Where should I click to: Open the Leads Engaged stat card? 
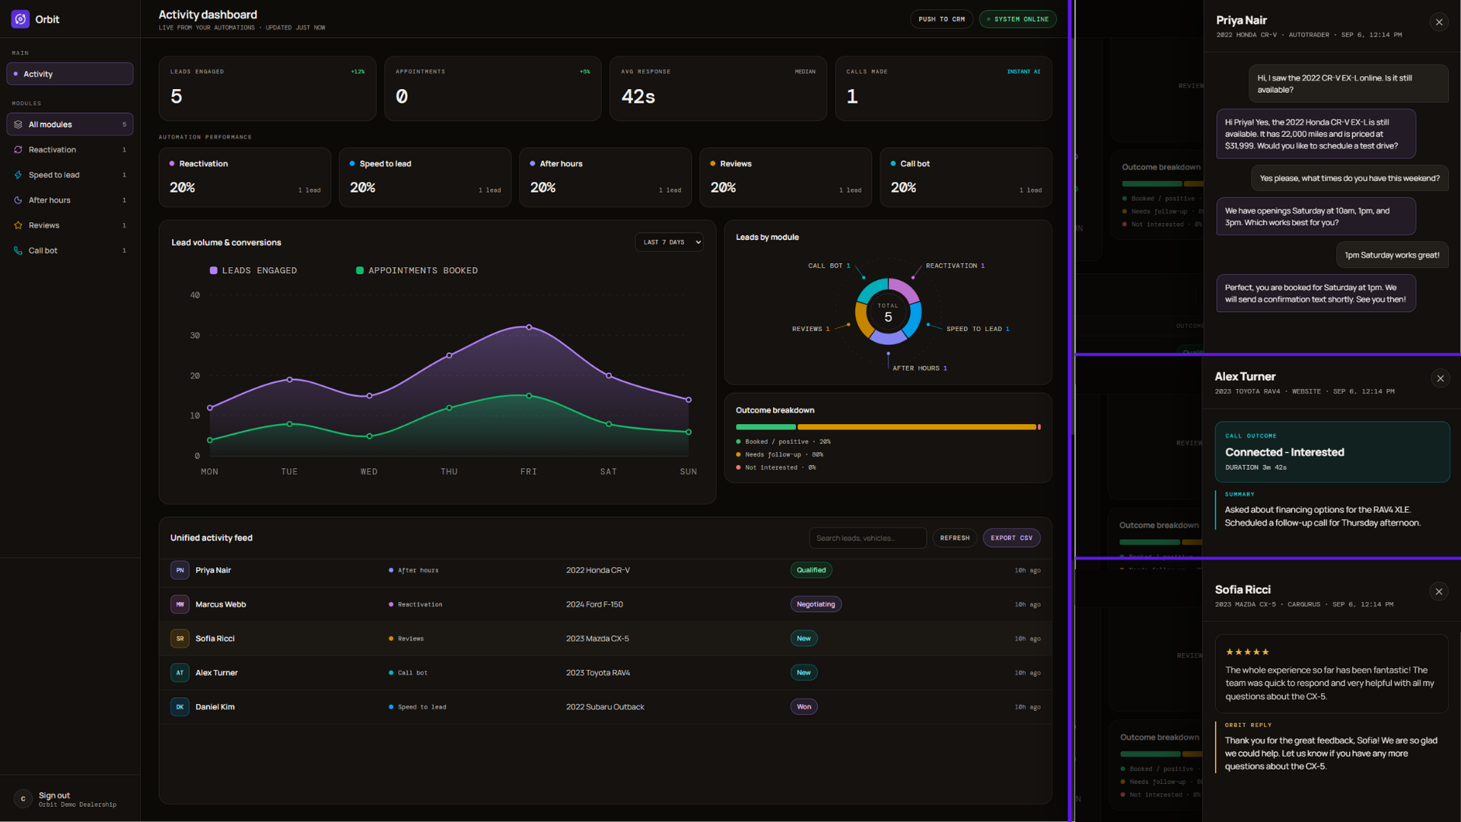267,88
